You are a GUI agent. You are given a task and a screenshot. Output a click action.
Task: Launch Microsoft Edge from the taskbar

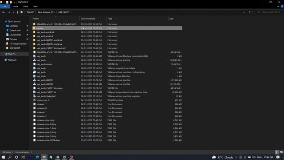tap(37, 157)
